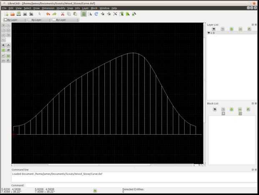Save the drawing with the Save icon
259x195 pixels.
pyautogui.click(x=19, y=14)
